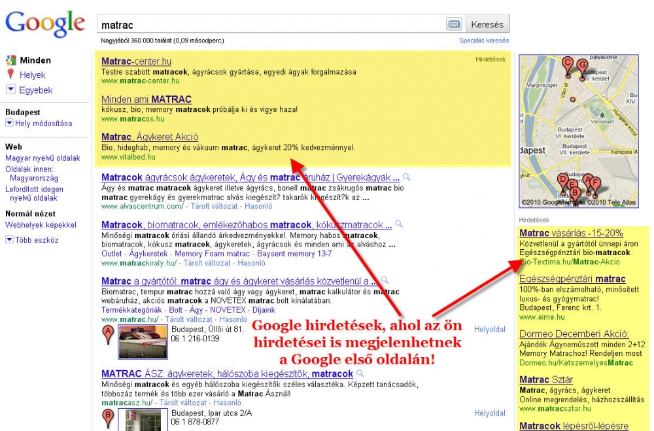This screenshot has width=654, height=431.
Task: Click the www.vitalbed.hu ad URL
Action: (x=128, y=158)
